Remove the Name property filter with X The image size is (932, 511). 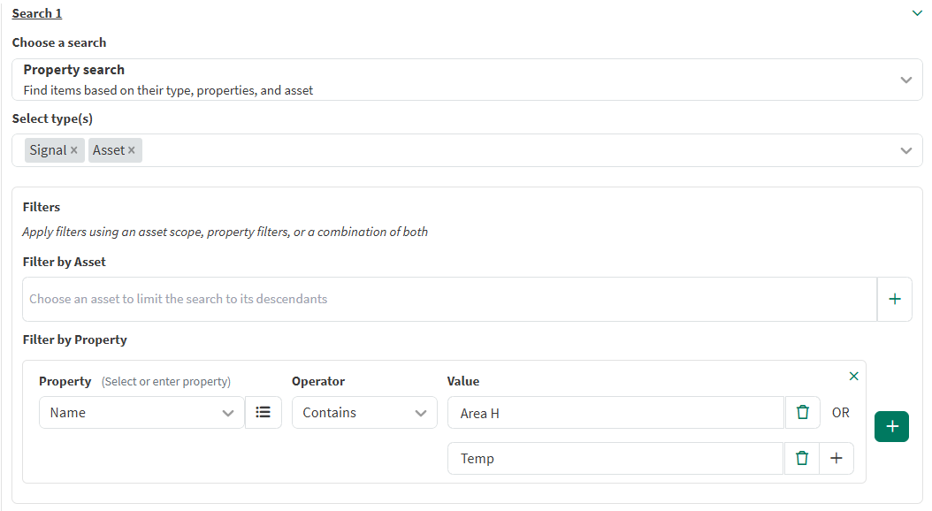853,377
